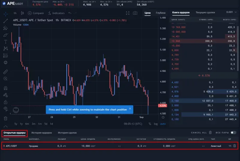240x161 pixels.
Task: Select the Text annotation tool
Action: pyautogui.click(x=5, y=42)
